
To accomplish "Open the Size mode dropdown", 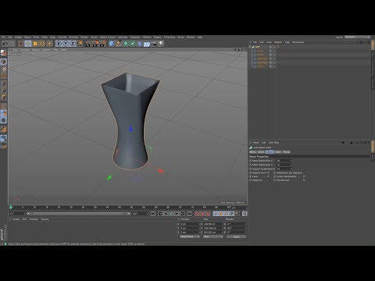I will [213, 237].
